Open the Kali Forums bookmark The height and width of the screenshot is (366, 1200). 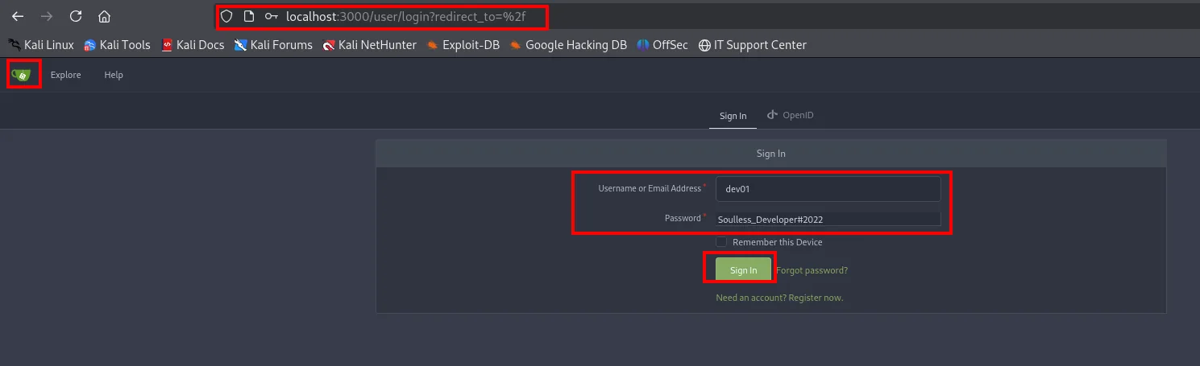click(273, 45)
